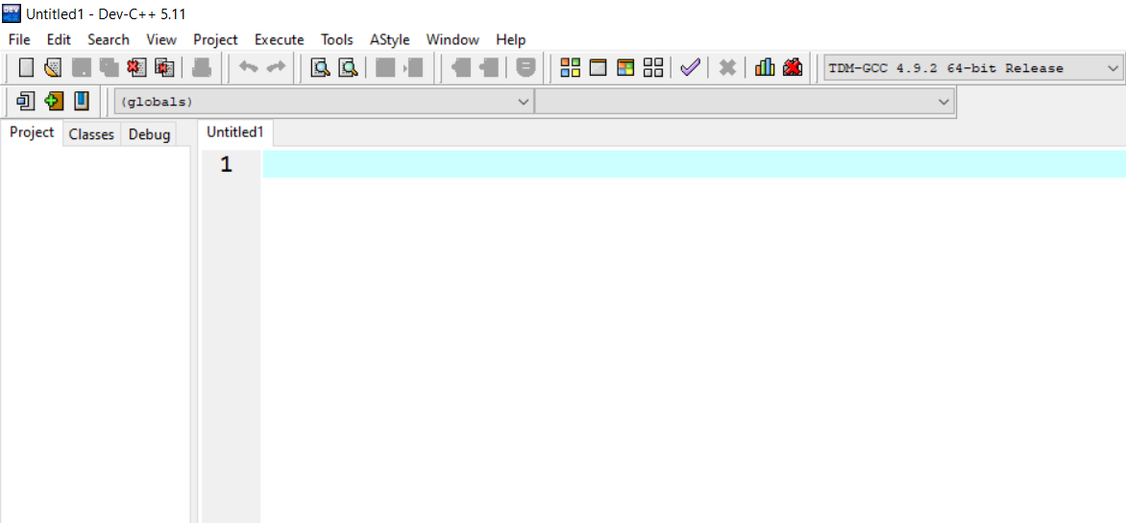Run Syntax Check with the checkmark icon
Screen dimensions: 1126x523
pyautogui.click(x=690, y=67)
